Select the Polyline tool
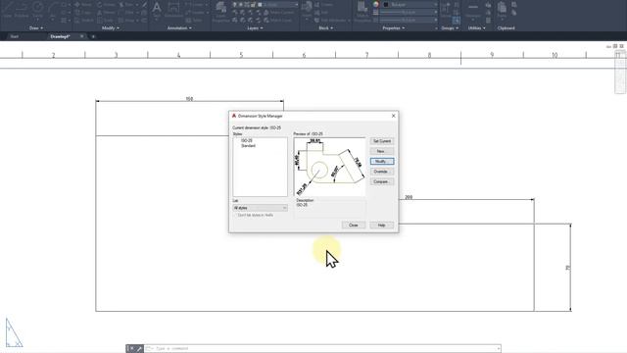This screenshot has width=627, height=353. (22, 9)
